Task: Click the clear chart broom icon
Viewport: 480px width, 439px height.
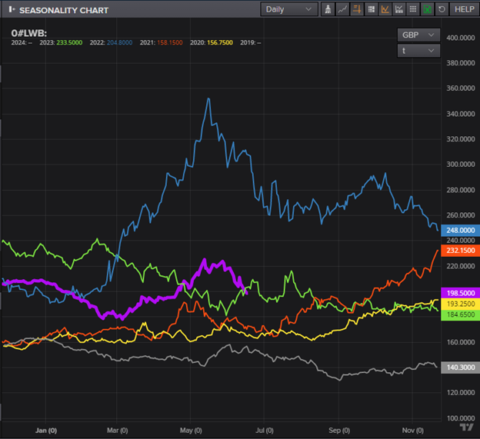Action: (328, 9)
